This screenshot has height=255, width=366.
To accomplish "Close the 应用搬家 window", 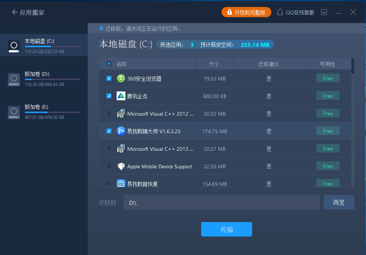I will point(353,12).
